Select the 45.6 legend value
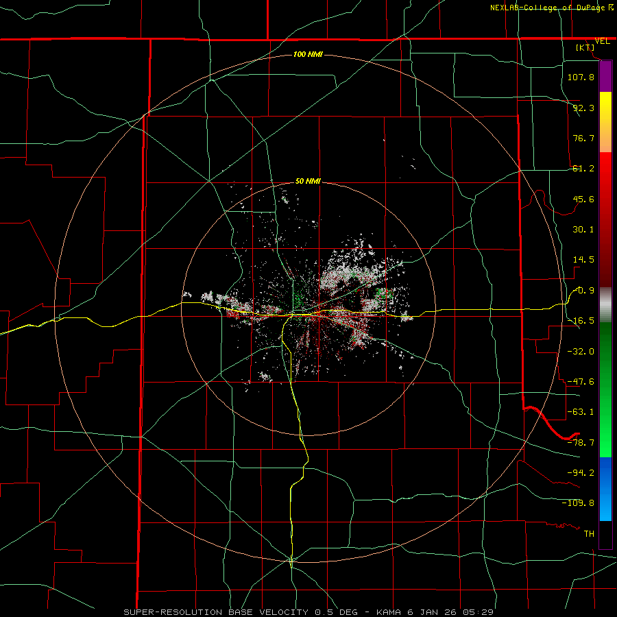Screen dimensions: 617x617 (x=583, y=199)
